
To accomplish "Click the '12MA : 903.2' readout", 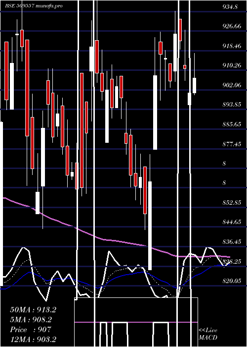I will tap(33, 339).
